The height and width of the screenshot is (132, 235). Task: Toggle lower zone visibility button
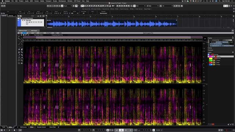[227, 6]
